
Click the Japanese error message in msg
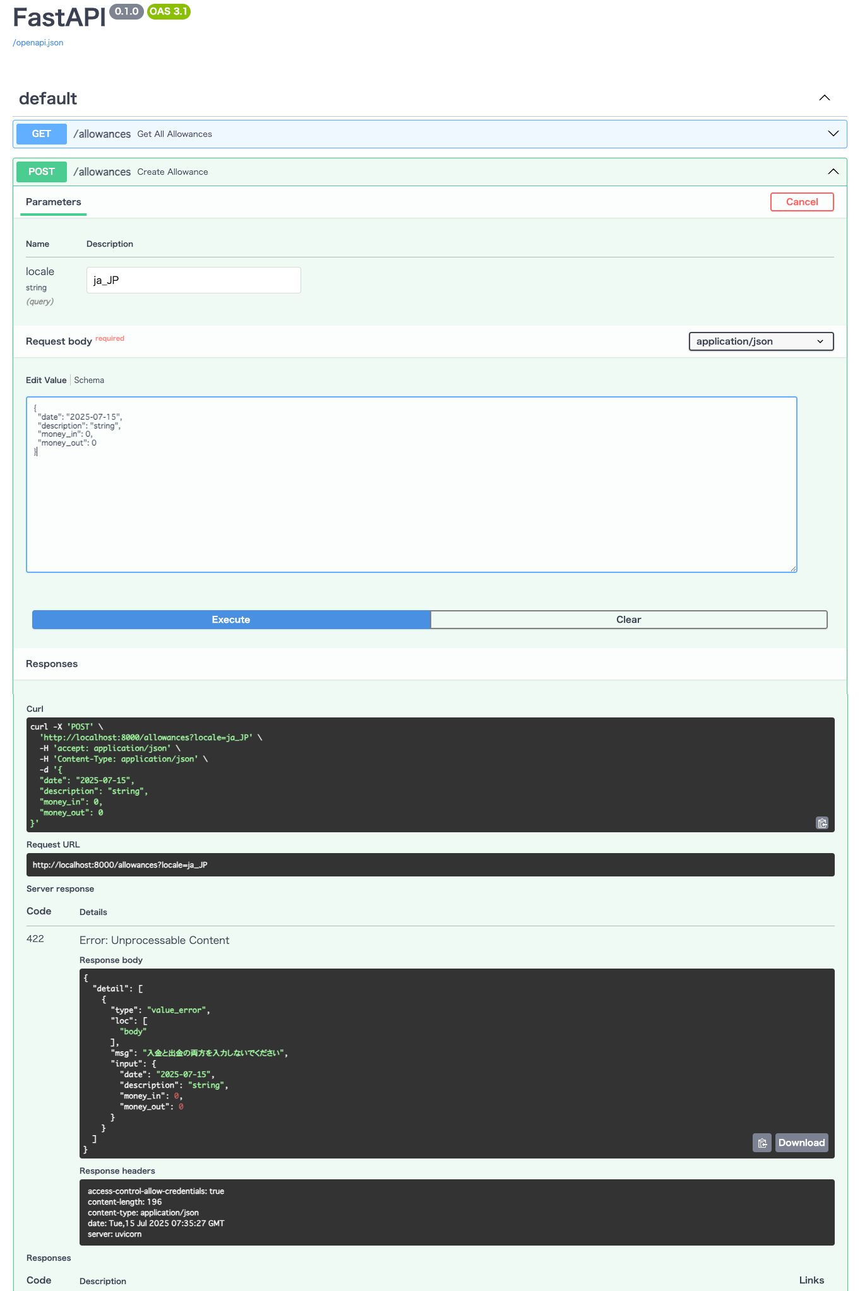pos(215,1053)
